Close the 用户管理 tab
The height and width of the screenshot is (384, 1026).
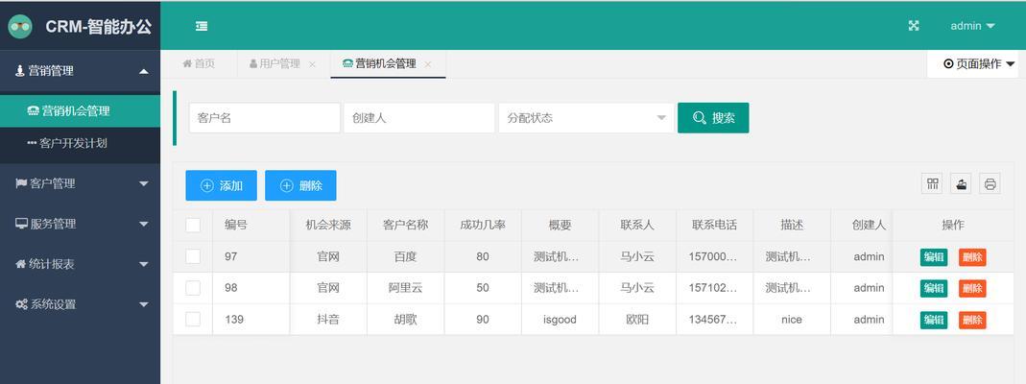[x=312, y=64]
